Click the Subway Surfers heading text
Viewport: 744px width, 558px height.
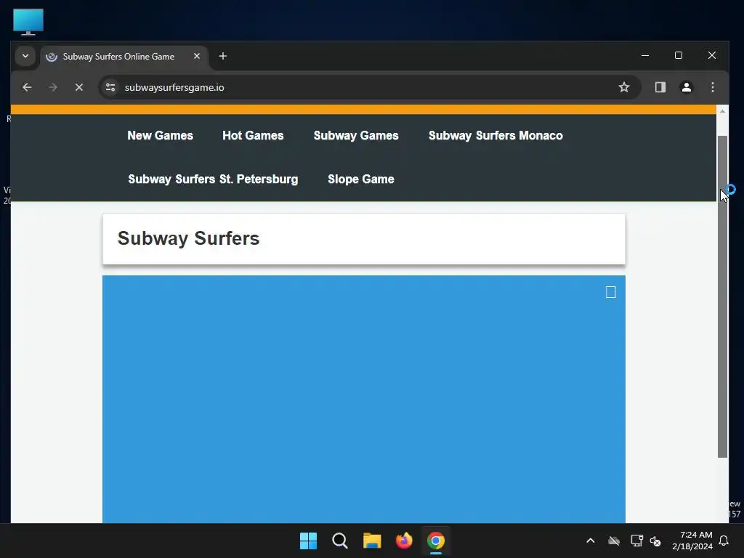(x=188, y=238)
